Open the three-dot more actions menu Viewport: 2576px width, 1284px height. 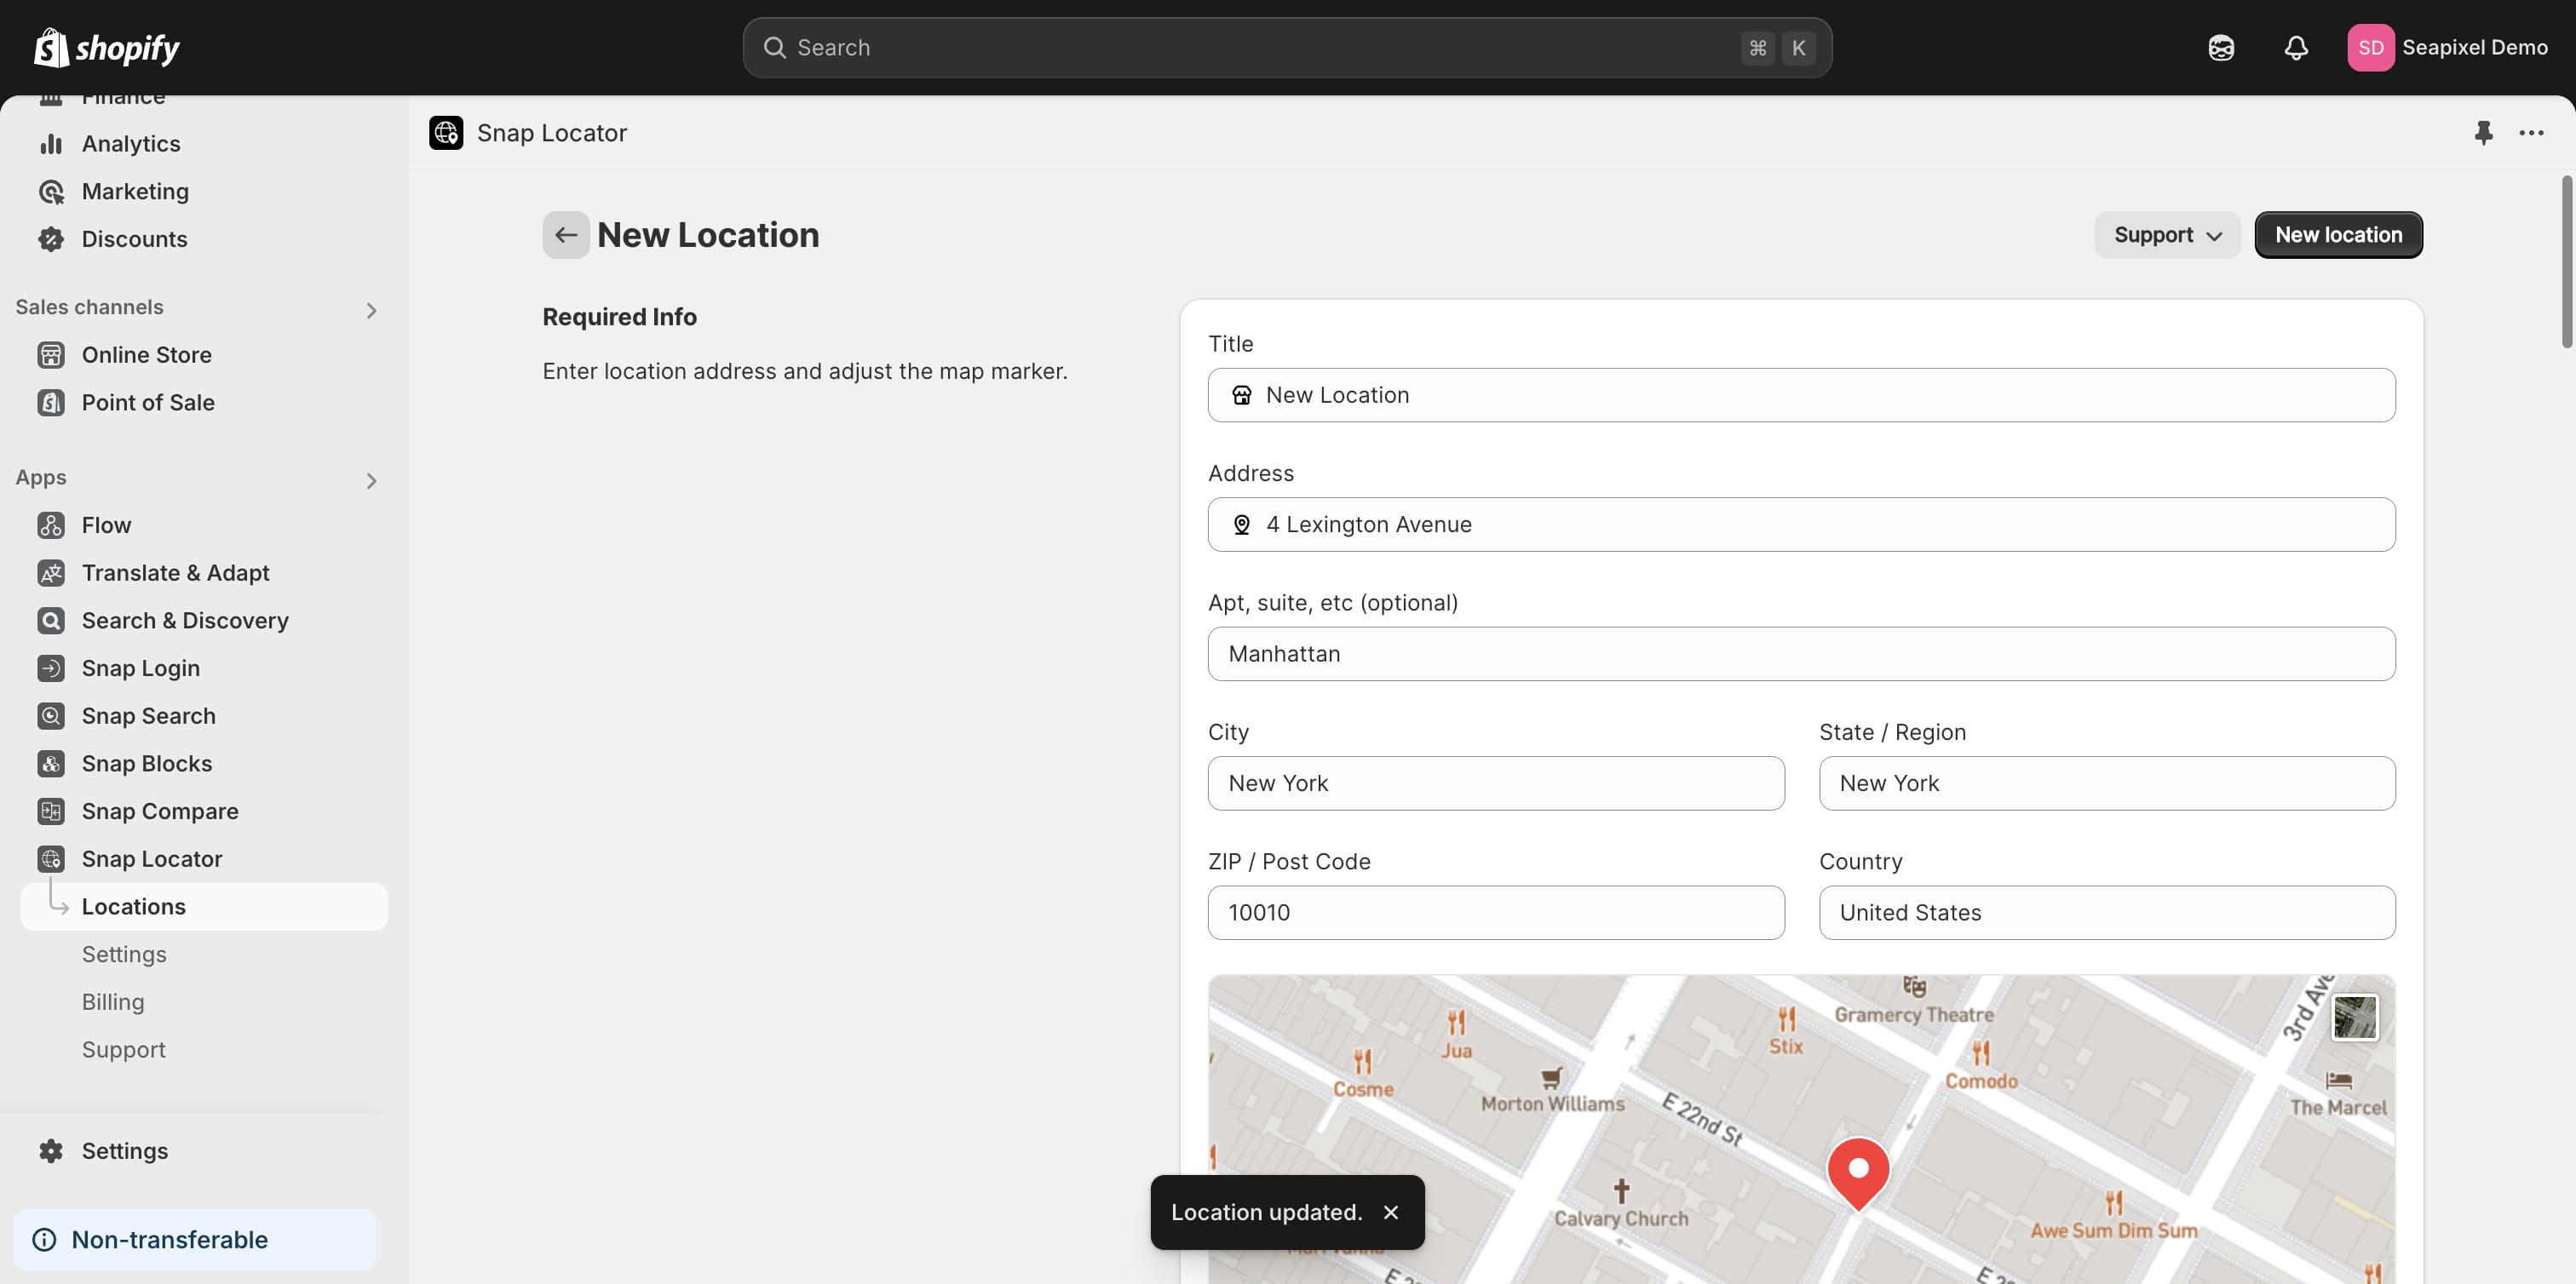click(x=2531, y=133)
